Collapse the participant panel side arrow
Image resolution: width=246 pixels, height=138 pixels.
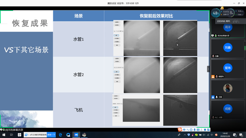pyautogui.click(x=208, y=69)
